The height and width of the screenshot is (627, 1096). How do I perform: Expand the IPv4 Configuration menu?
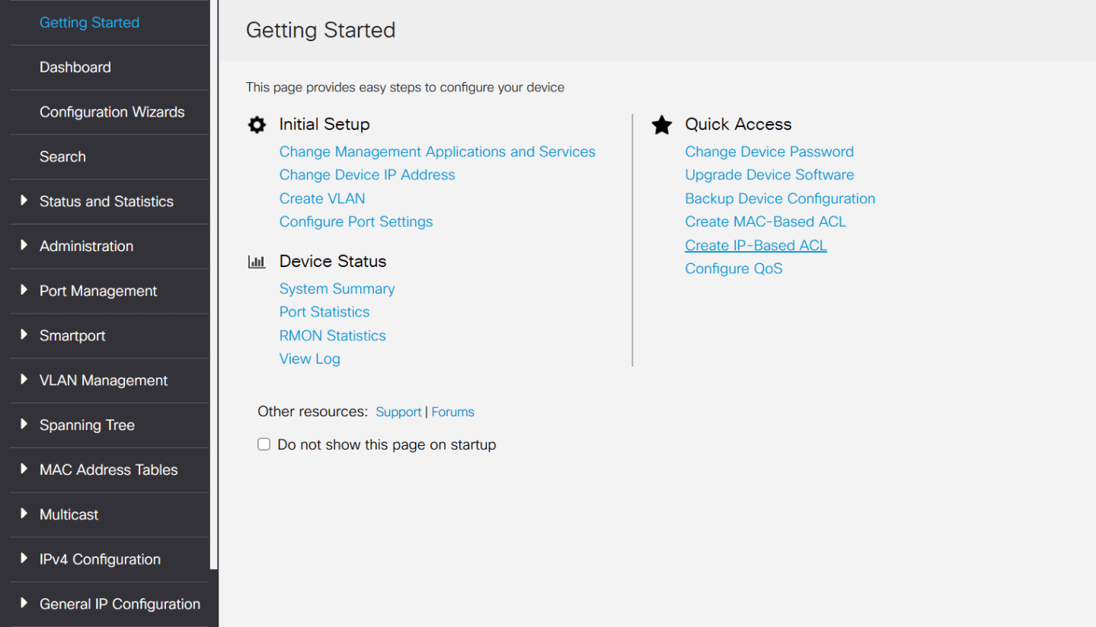[x=24, y=559]
